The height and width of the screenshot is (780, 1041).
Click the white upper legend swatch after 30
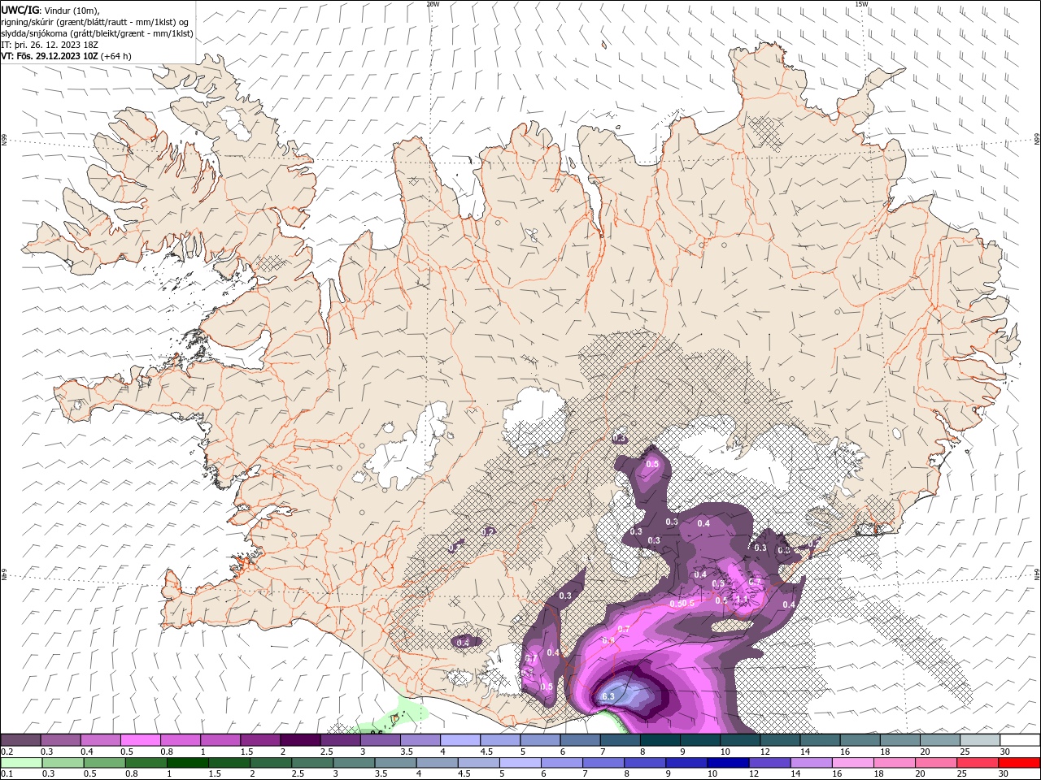1020,740
